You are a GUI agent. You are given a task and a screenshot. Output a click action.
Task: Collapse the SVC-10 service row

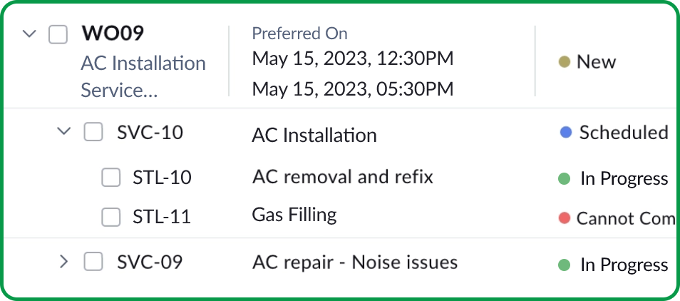pos(64,132)
